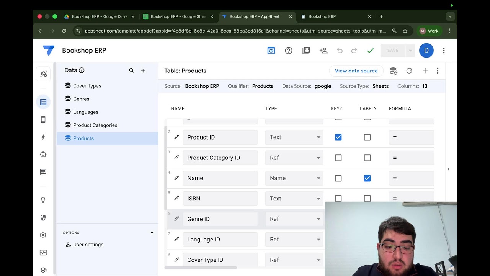
Task: Open the Type dropdown for Genre ID
Action: click(x=294, y=219)
